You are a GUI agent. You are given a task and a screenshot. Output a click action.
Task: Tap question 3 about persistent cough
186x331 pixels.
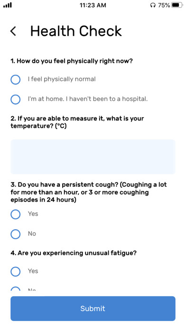point(88,192)
